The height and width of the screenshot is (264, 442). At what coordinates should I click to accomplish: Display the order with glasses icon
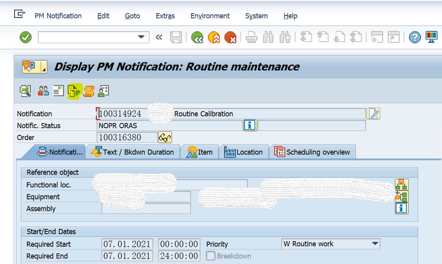click(x=165, y=137)
